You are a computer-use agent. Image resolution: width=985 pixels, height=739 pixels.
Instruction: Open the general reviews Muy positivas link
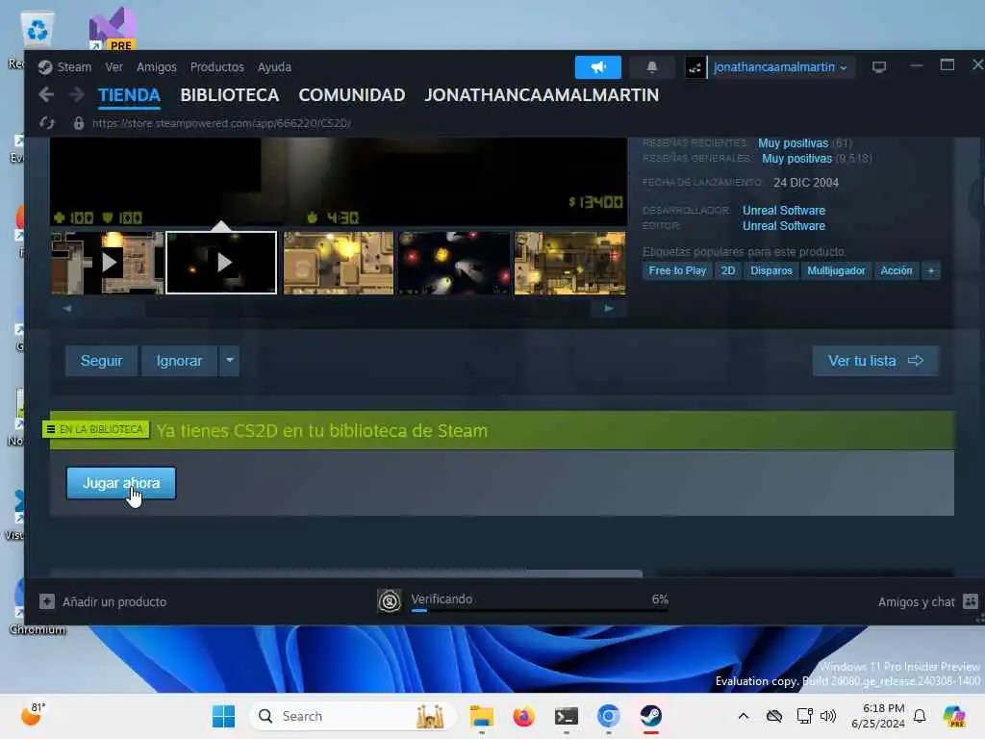pos(796,159)
